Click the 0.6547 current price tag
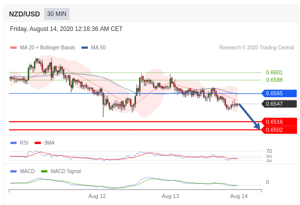Viewport: 300px width, 205px height. (x=279, y=104)
